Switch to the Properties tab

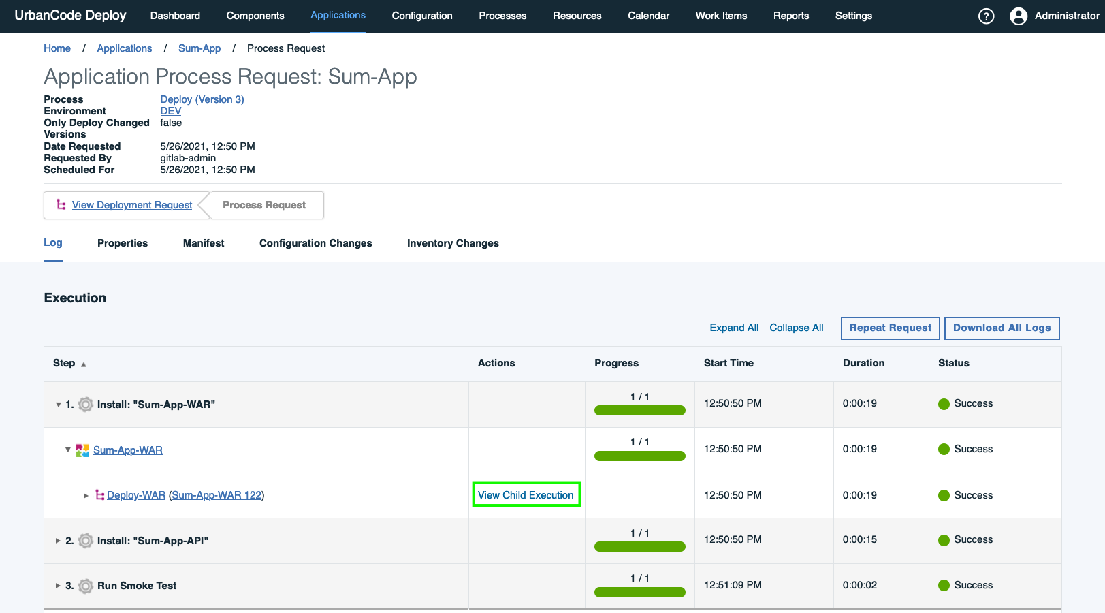[123, 243]
